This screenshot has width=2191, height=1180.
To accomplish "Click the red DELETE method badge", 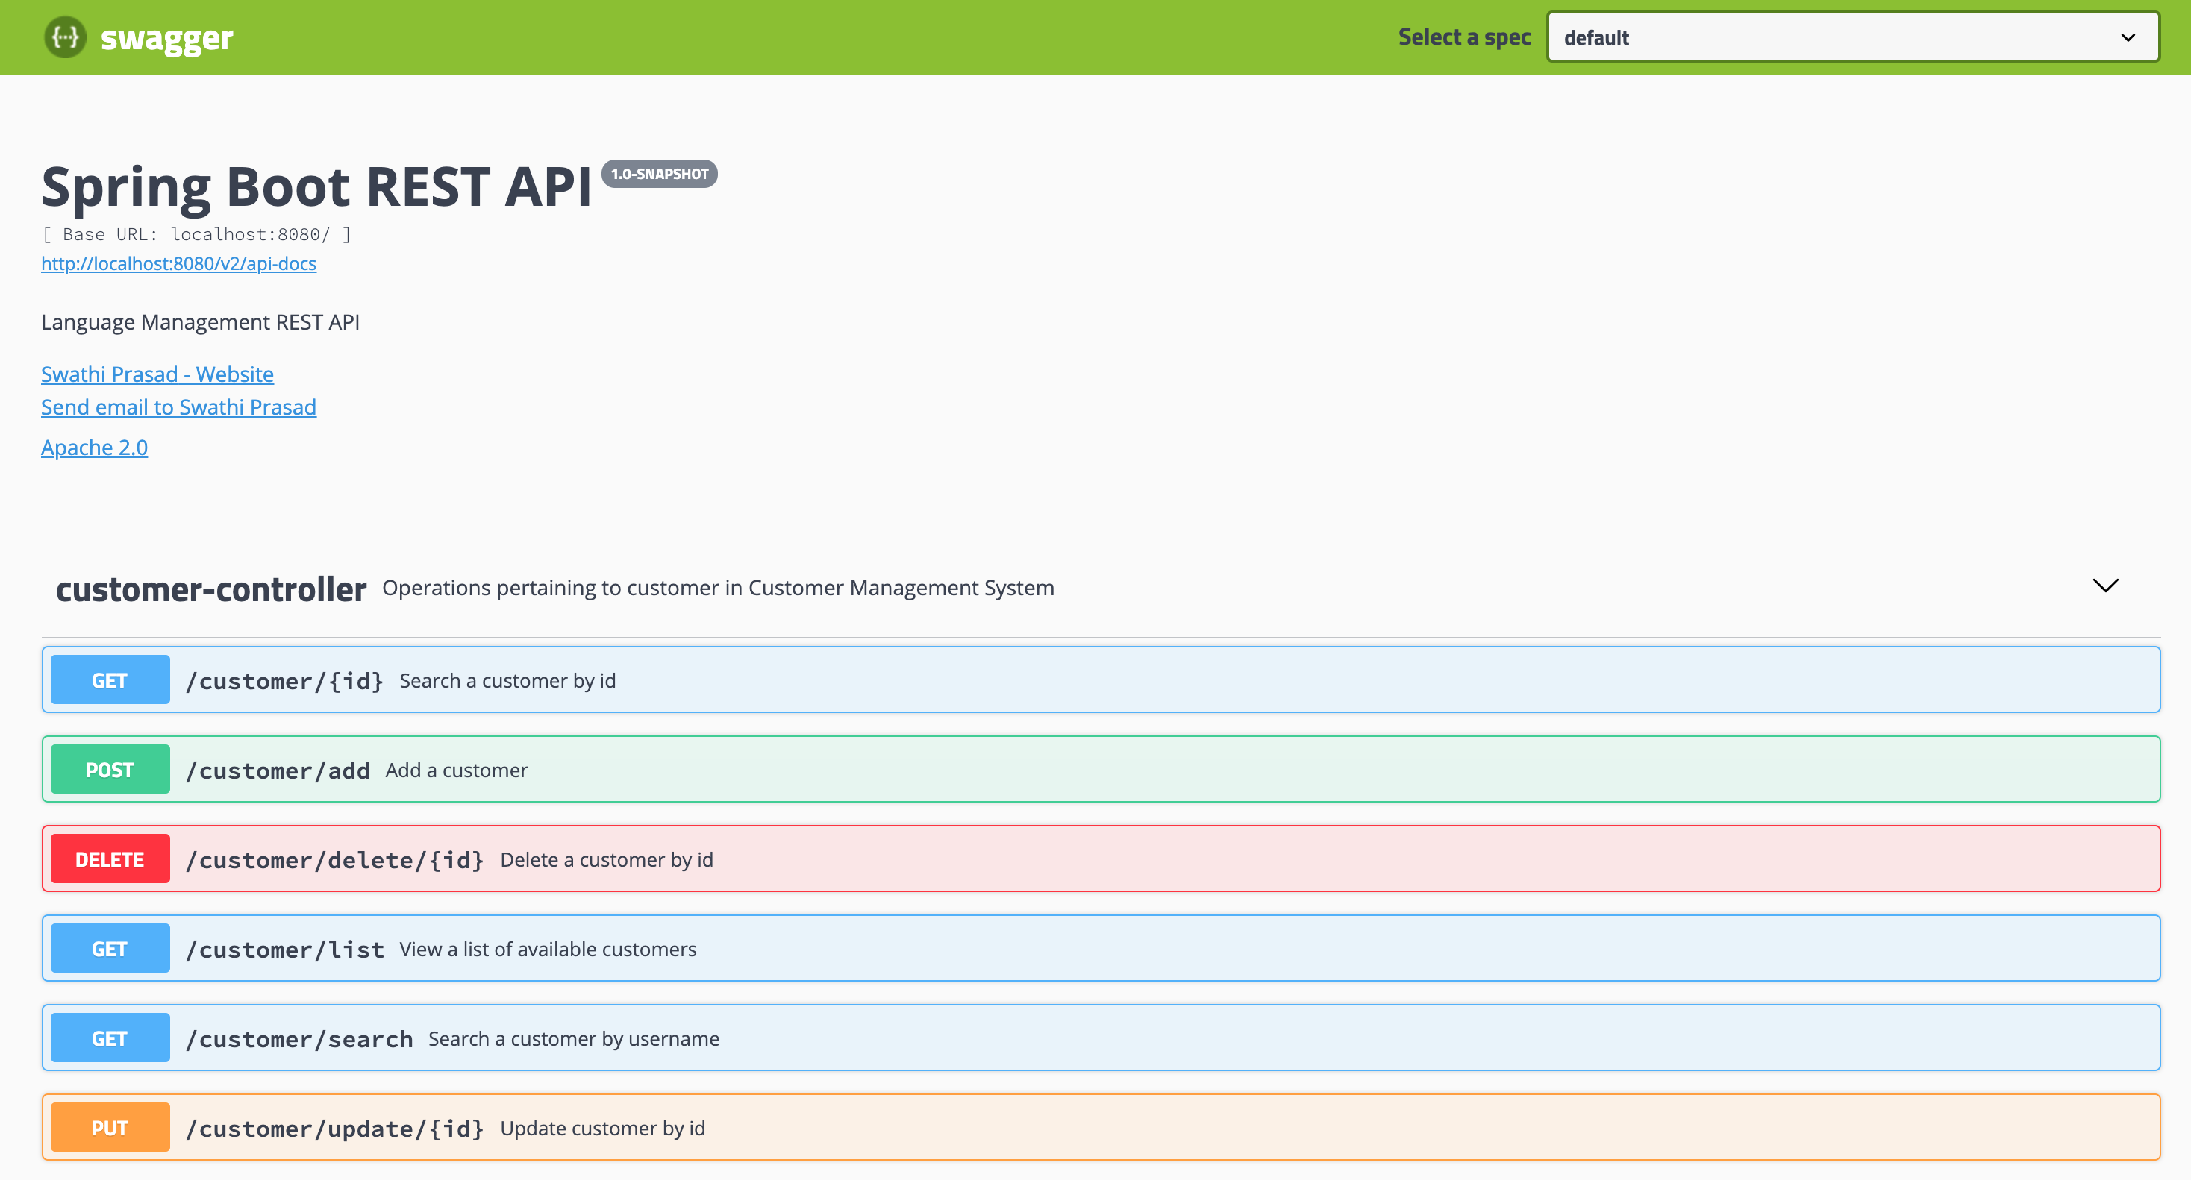I will point(110,859).
